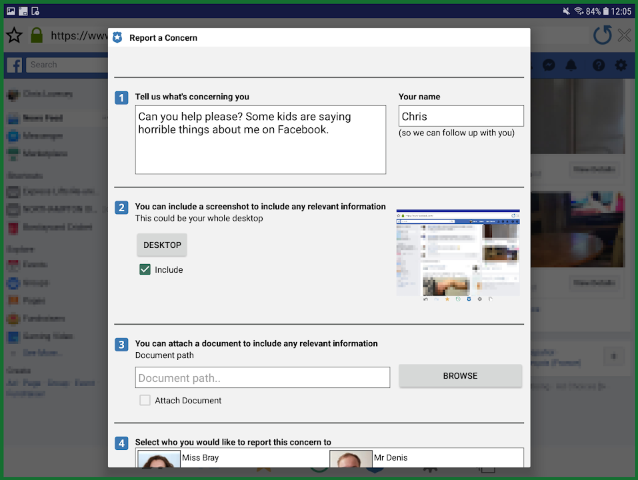Click the bookmark star icon in address bar
This screenshot has width=638, height=480.
tap(14, 35)
